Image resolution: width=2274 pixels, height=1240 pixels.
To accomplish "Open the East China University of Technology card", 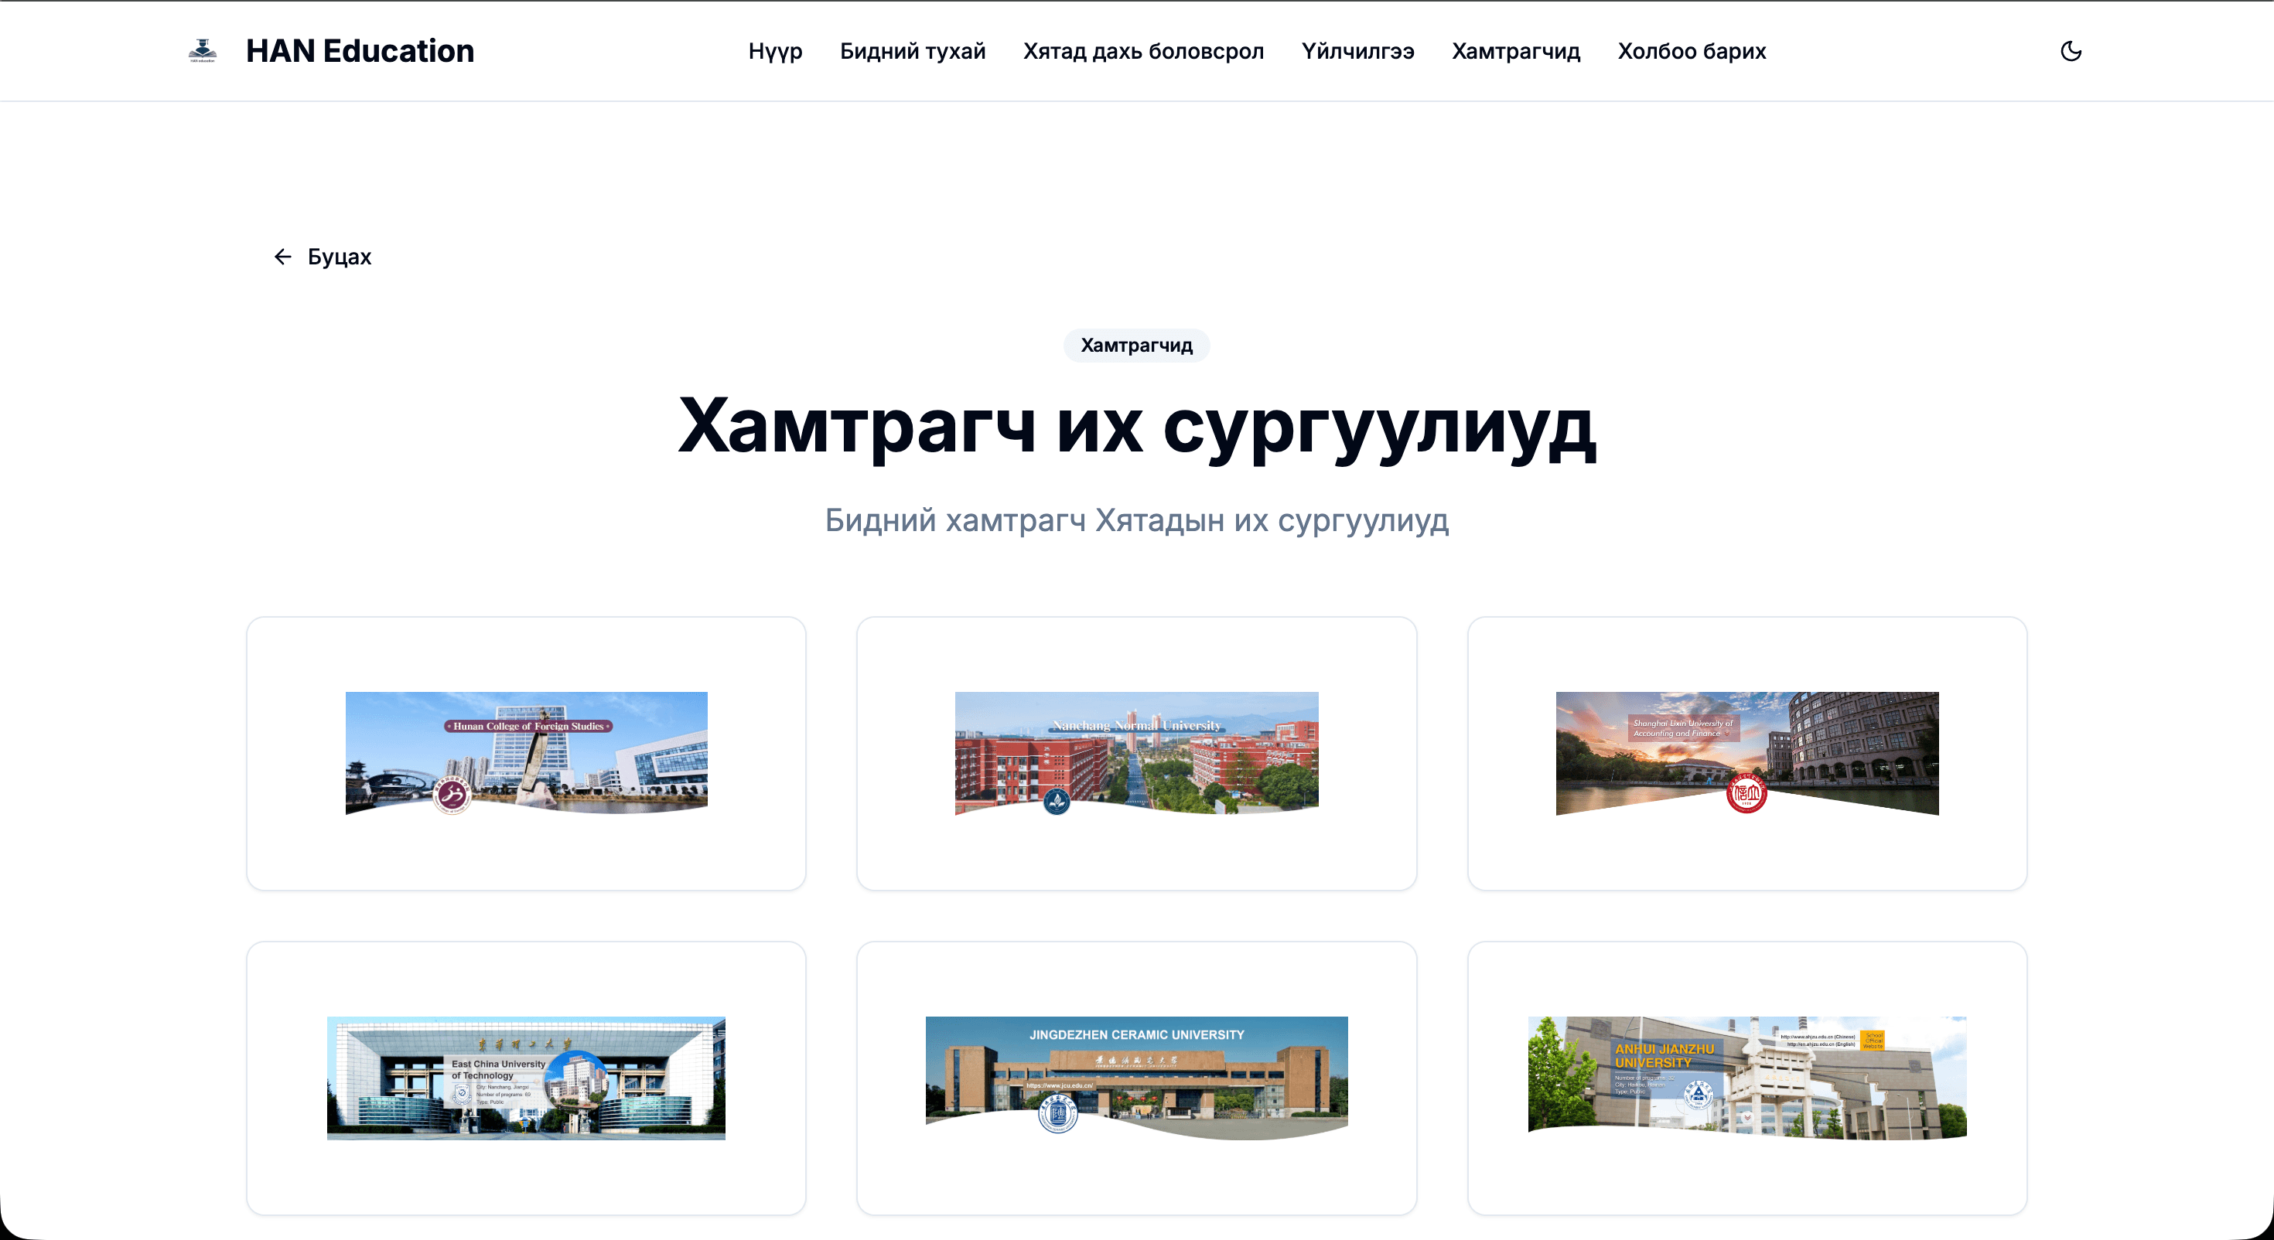I will coord(526,1078).
